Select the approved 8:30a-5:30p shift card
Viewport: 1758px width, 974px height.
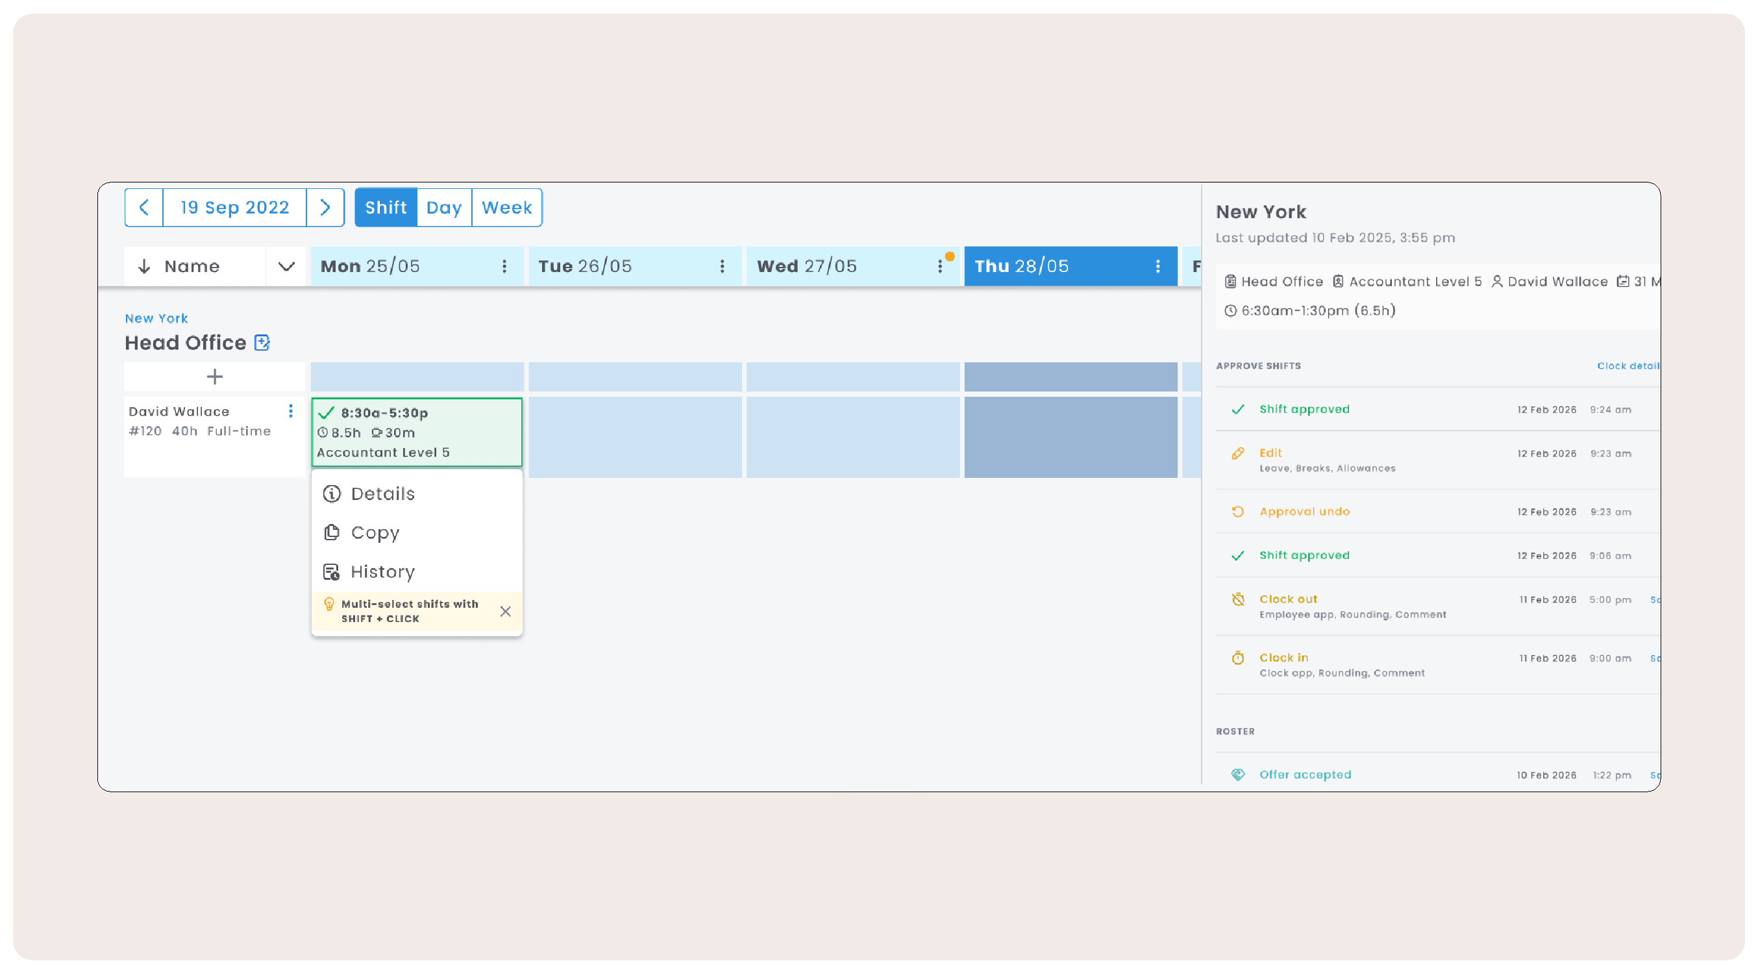pos(416,432)
